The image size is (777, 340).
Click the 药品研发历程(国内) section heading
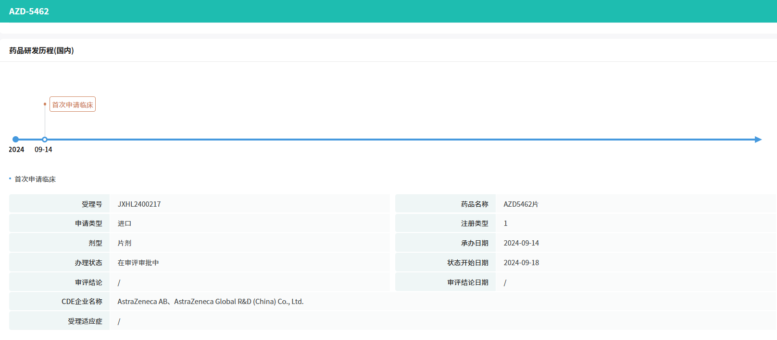click(x=41, y=50)
